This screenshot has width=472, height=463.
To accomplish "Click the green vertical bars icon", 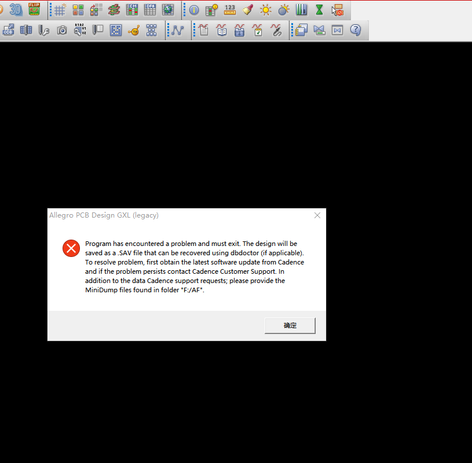I will [301, 10].
